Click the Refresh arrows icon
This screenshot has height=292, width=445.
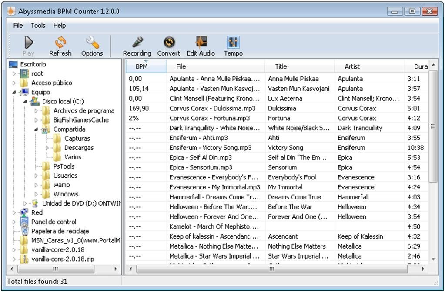pyautogui.click(x=60, y=43)
